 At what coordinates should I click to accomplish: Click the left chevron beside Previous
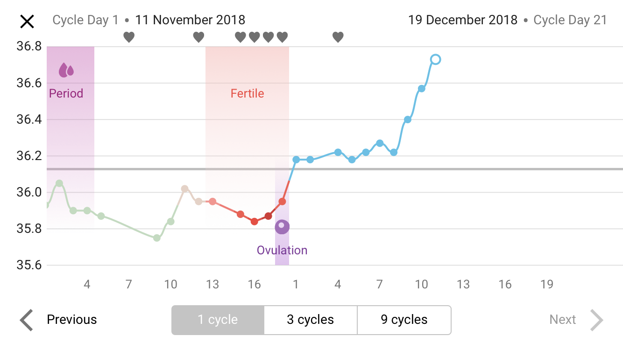click(x=27, y=320)
